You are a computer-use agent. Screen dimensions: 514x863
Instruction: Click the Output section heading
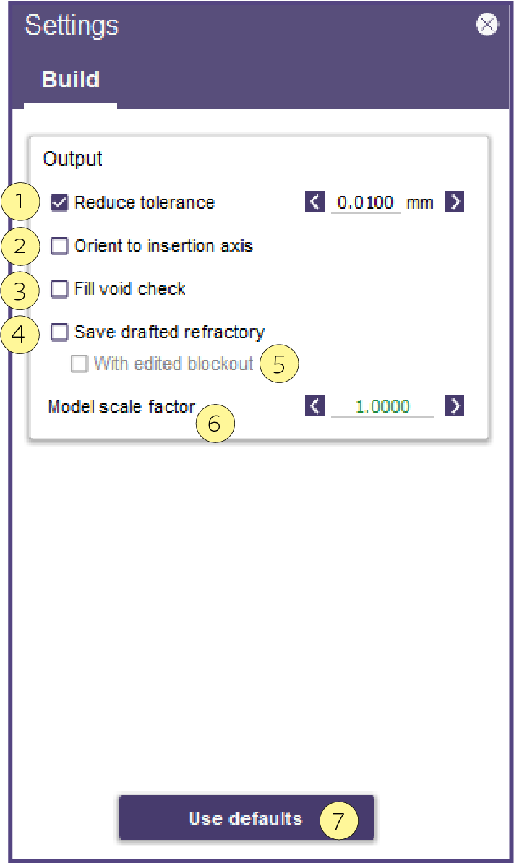click(72, 158)
